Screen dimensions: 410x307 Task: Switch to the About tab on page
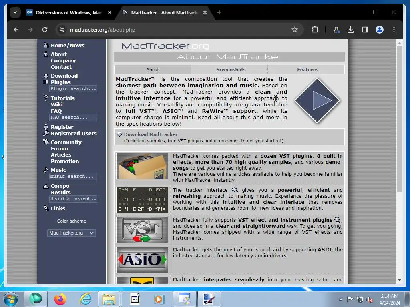(153, 70)
